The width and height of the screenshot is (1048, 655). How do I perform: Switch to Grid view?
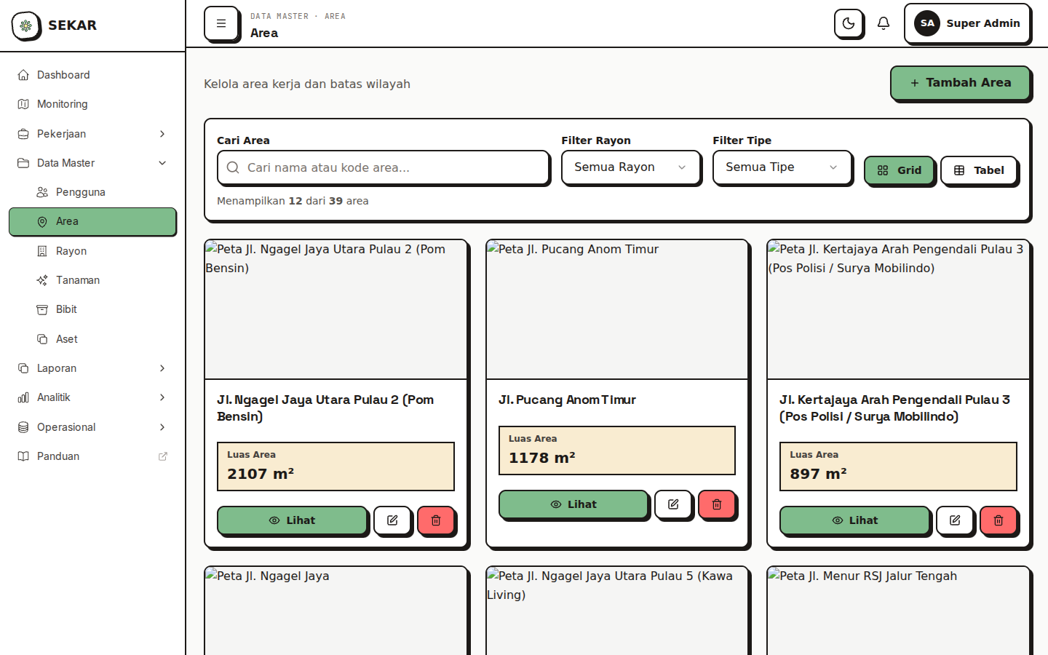900,170
